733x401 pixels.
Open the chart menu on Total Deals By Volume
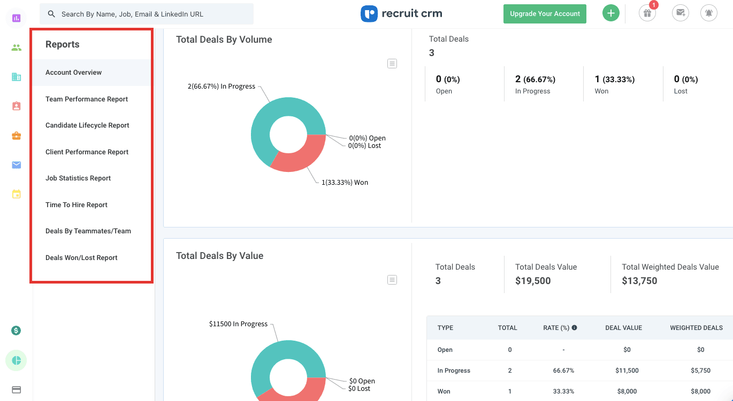(392, 63)
